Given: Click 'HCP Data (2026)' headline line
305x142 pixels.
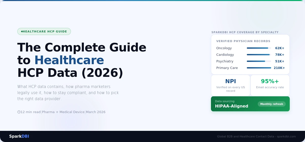Looking at the screenshot, I should (x=70, y=73).
